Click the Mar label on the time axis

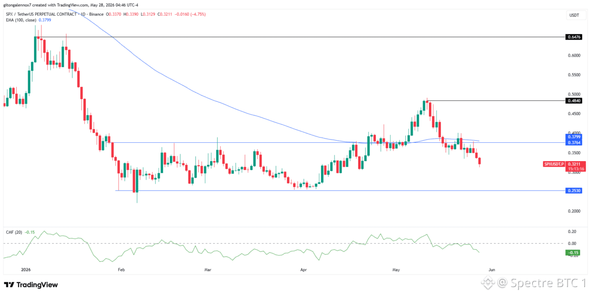[x=207, y=269]
